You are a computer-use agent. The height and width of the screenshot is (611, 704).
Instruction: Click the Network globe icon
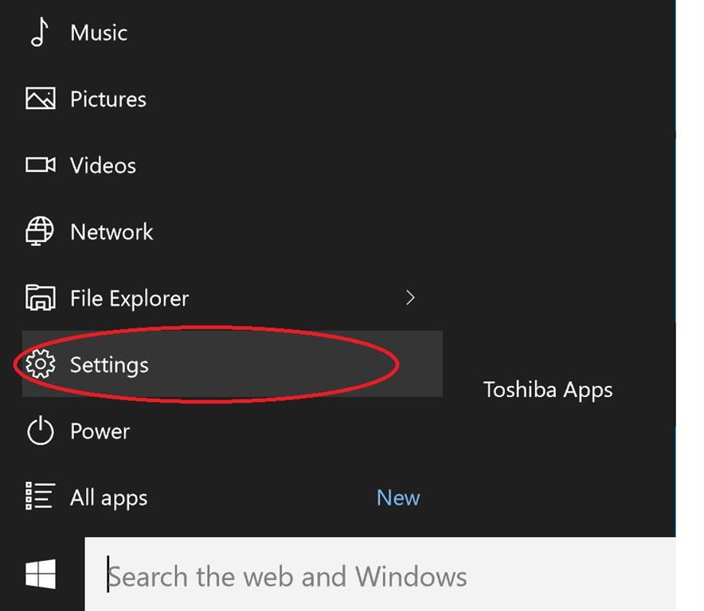[40, 232]
